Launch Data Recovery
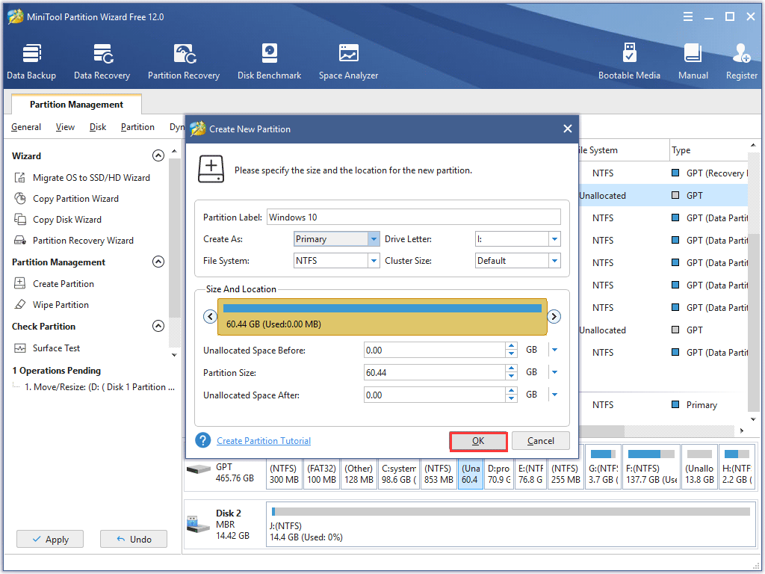 point(102,60)
